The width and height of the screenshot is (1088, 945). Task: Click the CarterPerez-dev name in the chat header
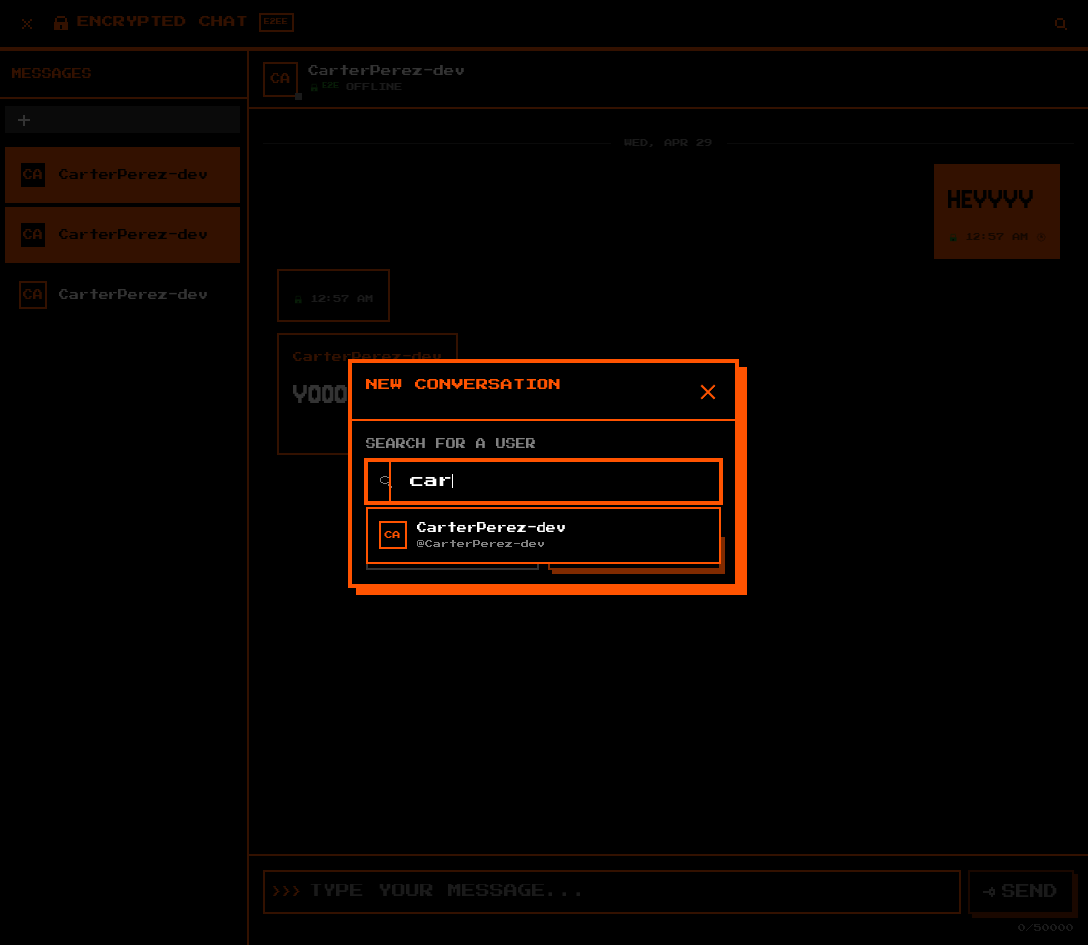pos(386,70)
